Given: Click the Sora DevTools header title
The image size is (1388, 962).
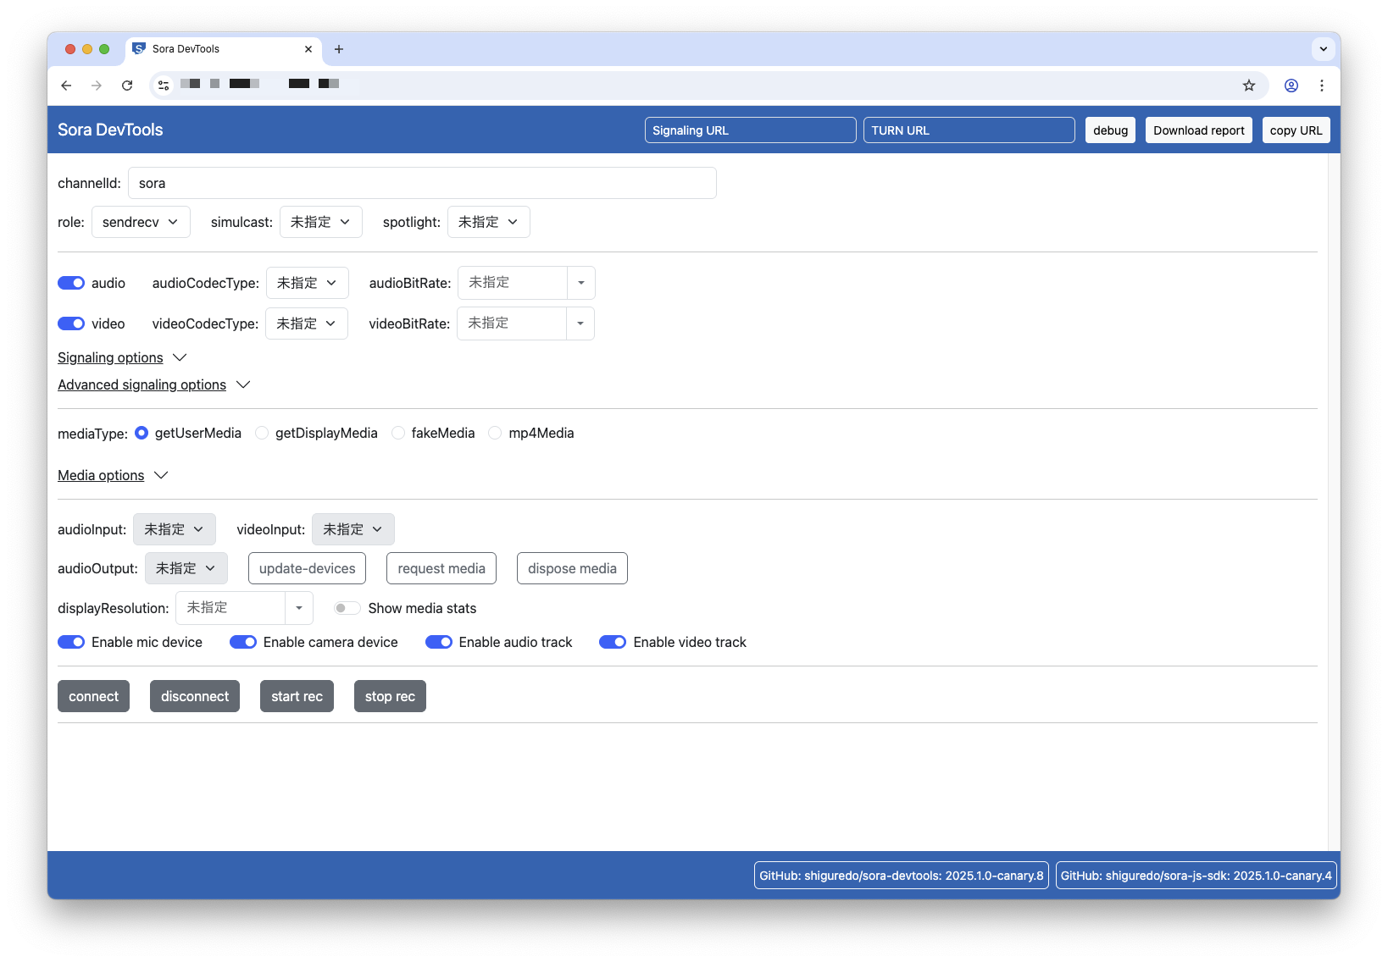Looking at the screenshot, I should (x=110, y=130).
